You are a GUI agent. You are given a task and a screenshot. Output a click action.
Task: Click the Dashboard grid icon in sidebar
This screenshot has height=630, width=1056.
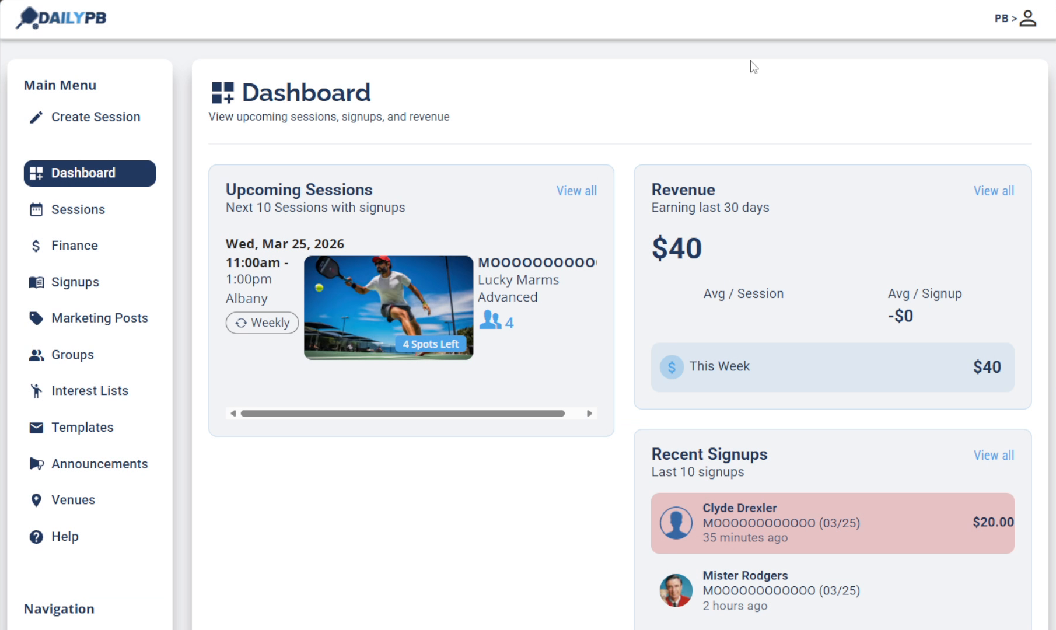click(x=36, y=173)
